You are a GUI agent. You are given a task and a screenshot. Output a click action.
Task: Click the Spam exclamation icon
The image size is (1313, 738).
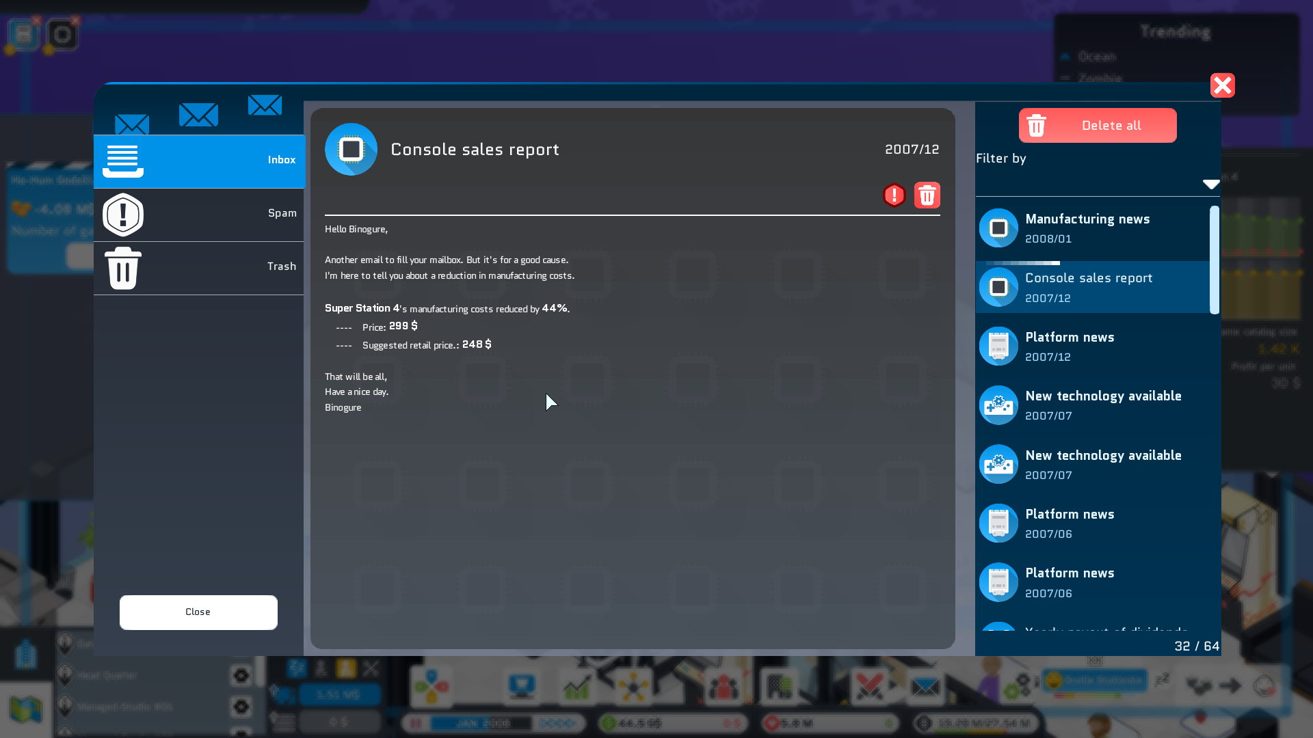[123, 215]
